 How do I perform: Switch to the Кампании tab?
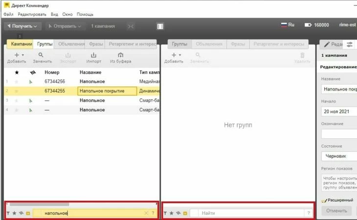20,44
